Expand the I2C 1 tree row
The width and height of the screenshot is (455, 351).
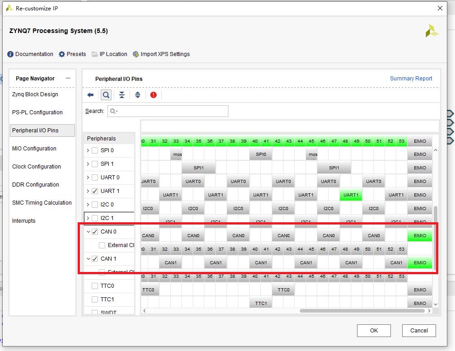(x=88, y=218)
